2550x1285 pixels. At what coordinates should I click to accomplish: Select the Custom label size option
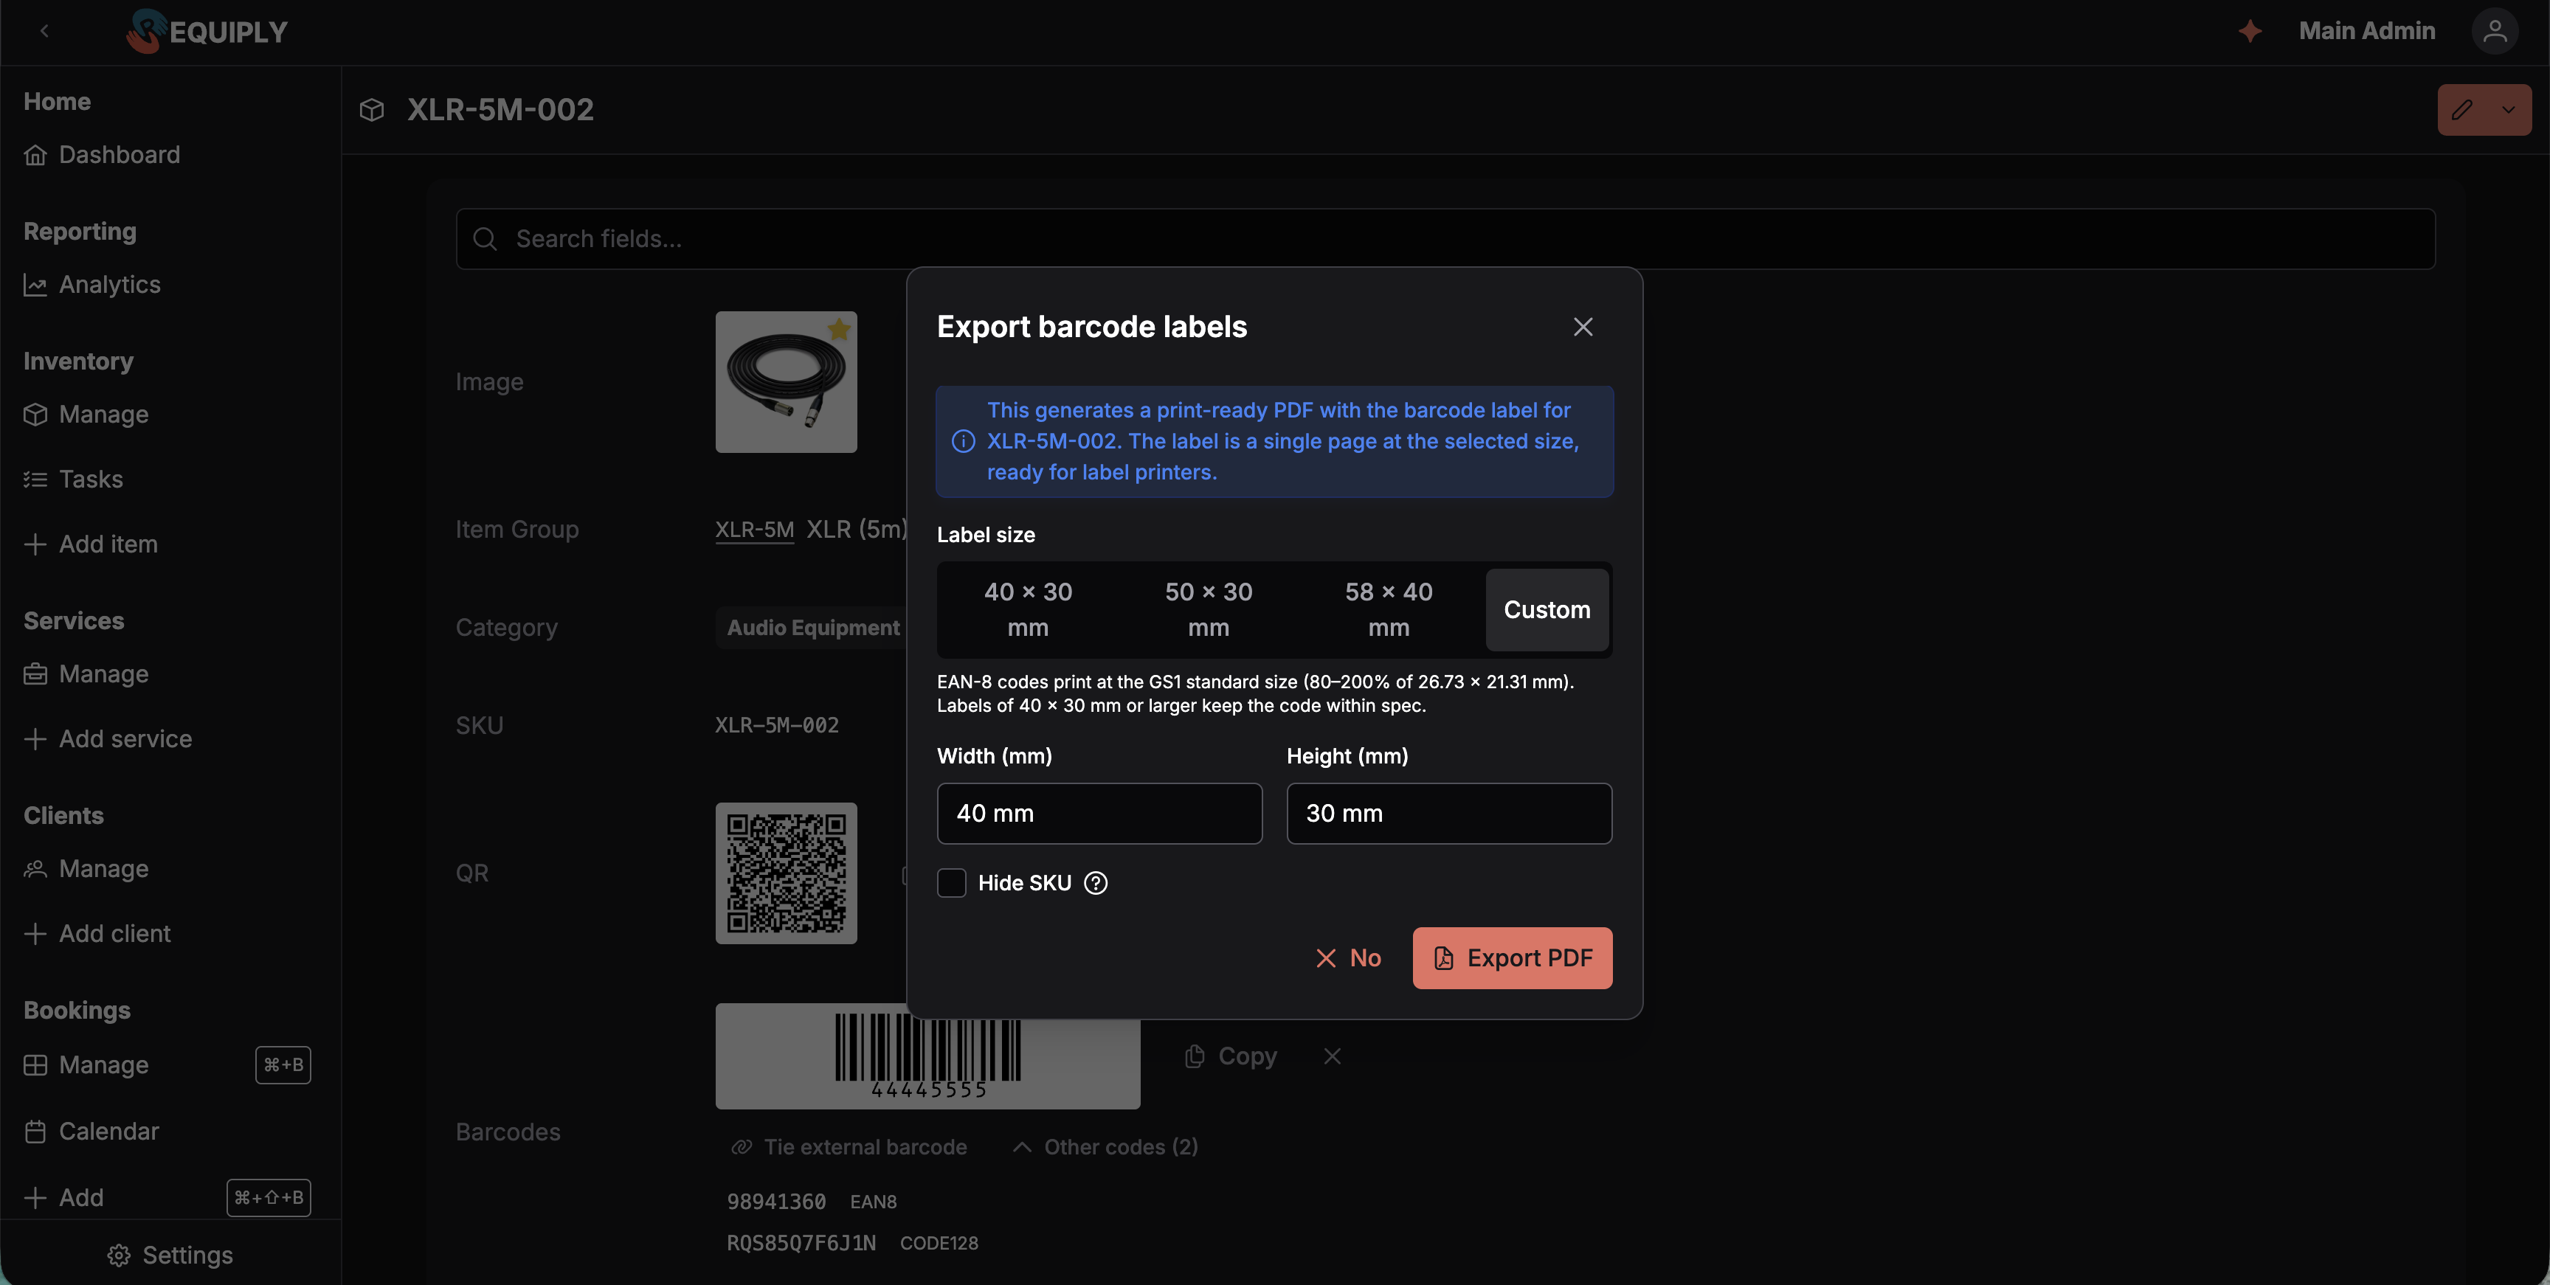[1547, 610]
